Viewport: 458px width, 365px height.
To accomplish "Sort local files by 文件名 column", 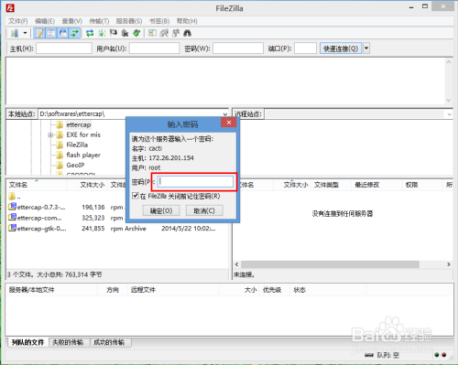I will 37,185.
